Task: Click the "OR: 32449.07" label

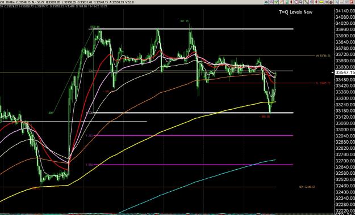Action: [x=307, y=187]
